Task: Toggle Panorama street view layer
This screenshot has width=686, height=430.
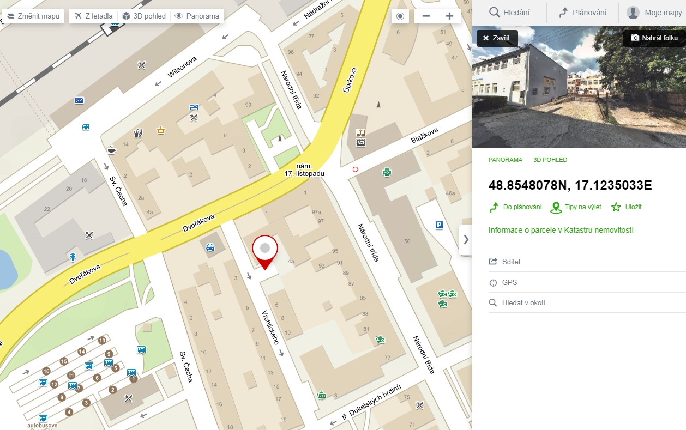Action: [197, 16]
